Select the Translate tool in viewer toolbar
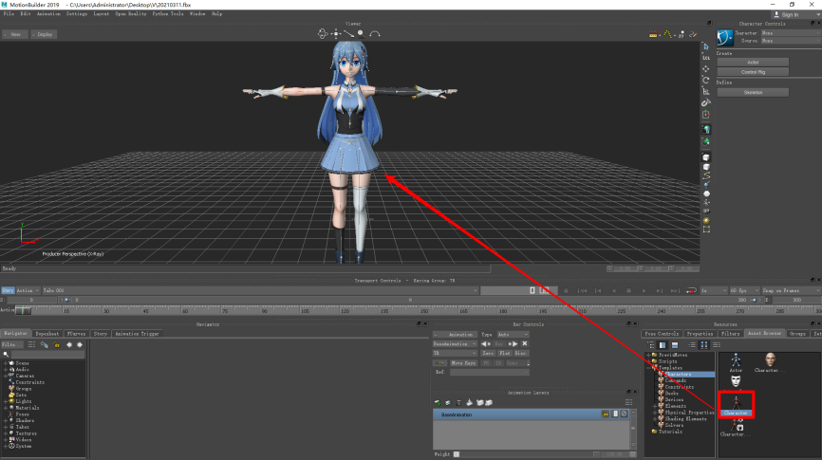 (706, 68)
